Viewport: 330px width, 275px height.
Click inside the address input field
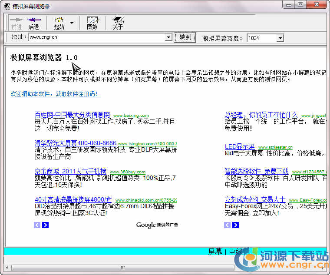pyautogui.click(x=96, y=38)
